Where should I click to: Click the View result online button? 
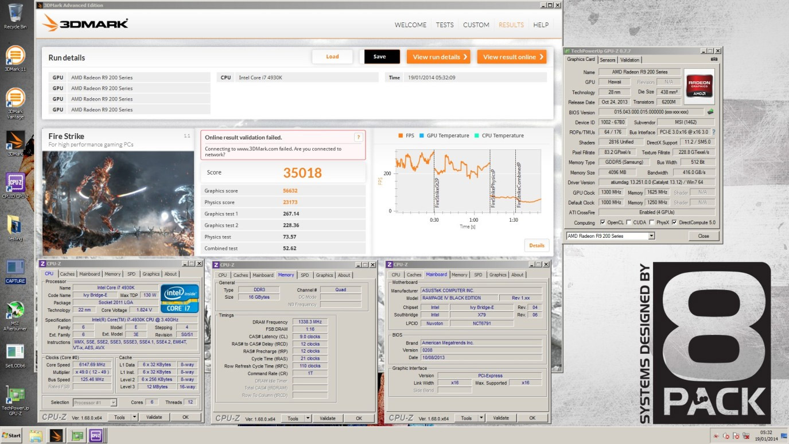coord(512,57)
